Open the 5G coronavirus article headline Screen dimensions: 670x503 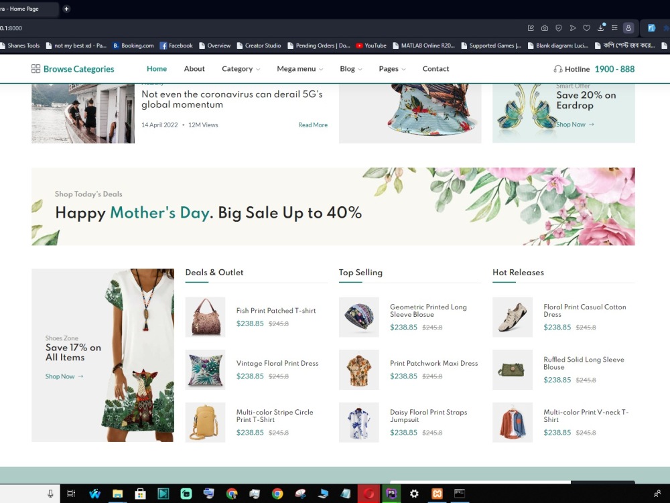pyautogui.click(x=232, y=99)
